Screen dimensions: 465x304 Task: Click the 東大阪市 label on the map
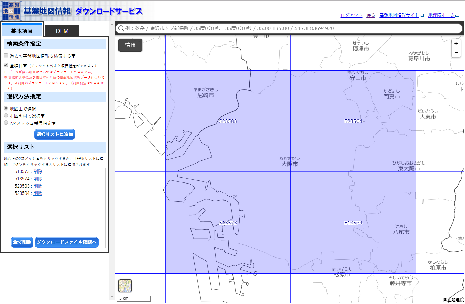coord(409,169)
